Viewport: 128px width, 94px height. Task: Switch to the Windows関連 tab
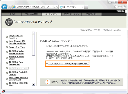(31, 14)
